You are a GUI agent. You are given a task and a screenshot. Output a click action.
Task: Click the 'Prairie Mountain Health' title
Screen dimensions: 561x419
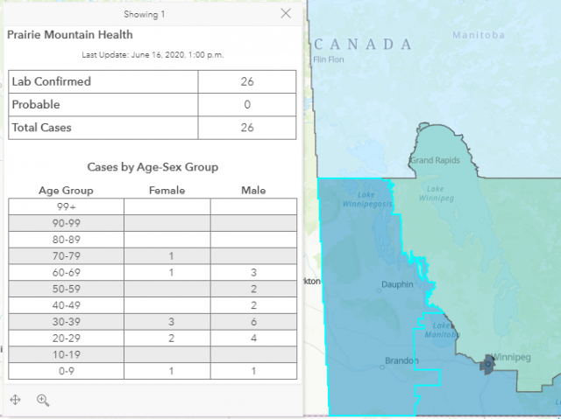70,35
